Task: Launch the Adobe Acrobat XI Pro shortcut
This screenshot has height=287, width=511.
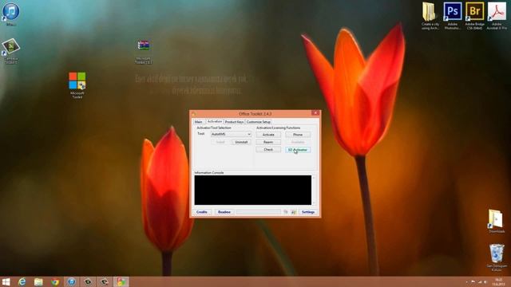Action: tap(497, 16)
